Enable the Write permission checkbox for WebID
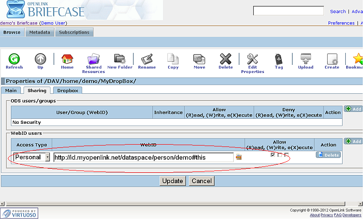Screen dimensions: 363x219 point(280,156)
